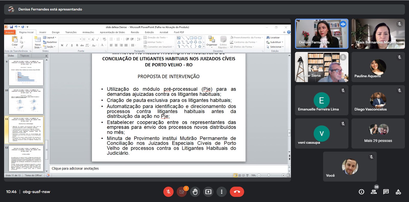Raise hand in the meeting

[195, 192]
